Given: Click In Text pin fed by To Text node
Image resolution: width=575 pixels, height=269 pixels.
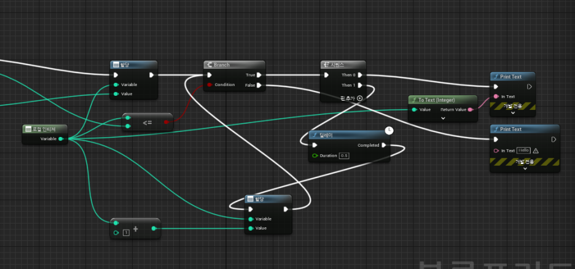Looking at the screenshot, I should [496, 96].
